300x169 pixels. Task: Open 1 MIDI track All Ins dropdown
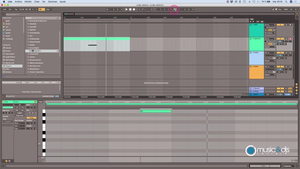click(270, 25)
